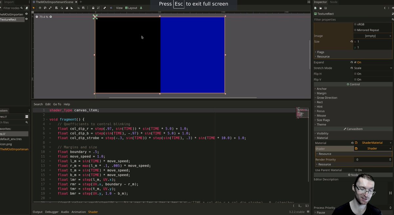Image resolution: width=394 pixels, height=215 pixels.
Task: Lock the selected object with padlock icon
Action: coord(93,8)
